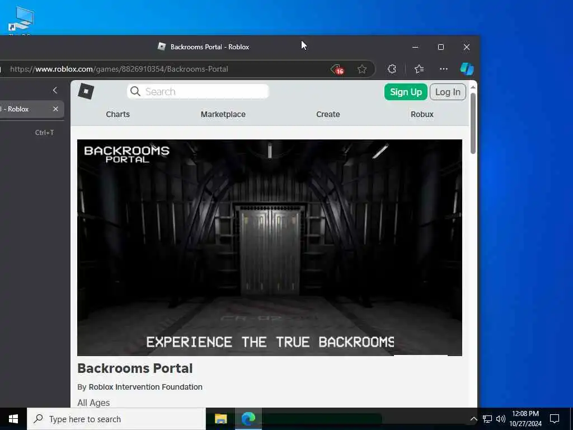This screenshot has width=573, height=430.
Task: Click Microsoft Edge taskbar icon
Action: 248,419
